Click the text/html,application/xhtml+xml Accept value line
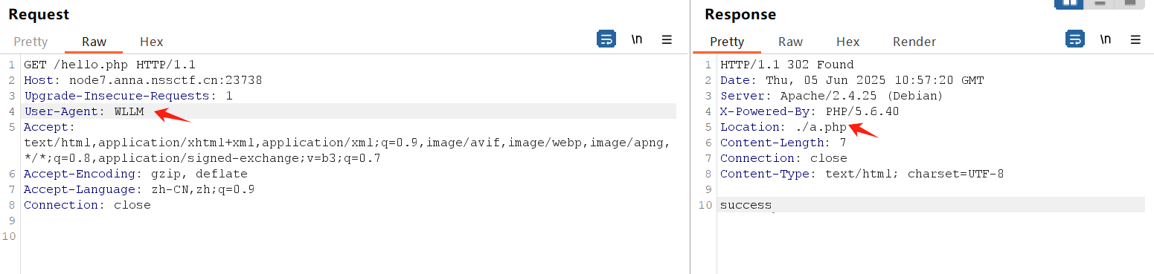 click(347, 143)
